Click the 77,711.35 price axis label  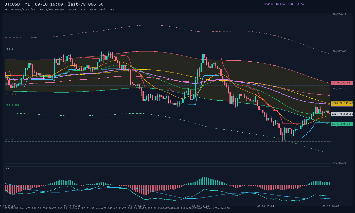click(x=339, y=163)
